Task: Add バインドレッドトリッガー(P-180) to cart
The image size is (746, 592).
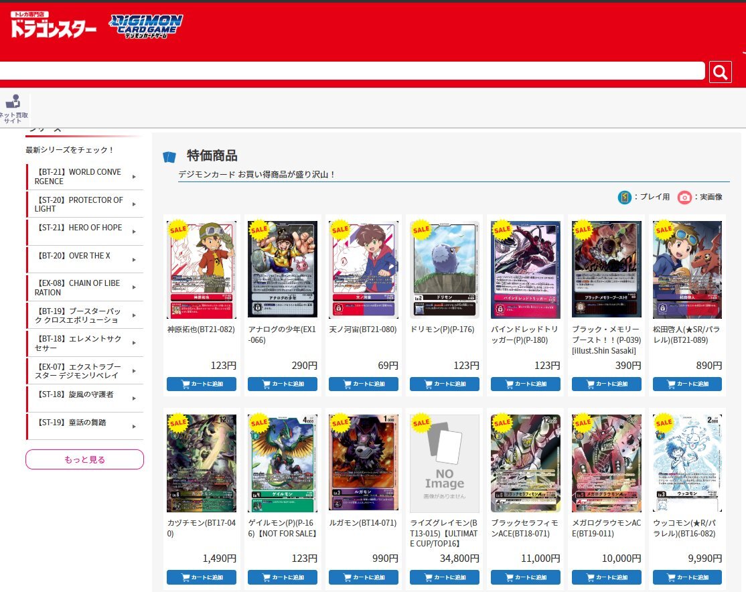Action: pos(526,384)
